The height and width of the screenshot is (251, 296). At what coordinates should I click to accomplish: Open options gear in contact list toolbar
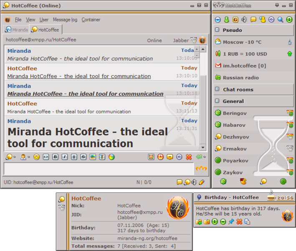point(271,20)
